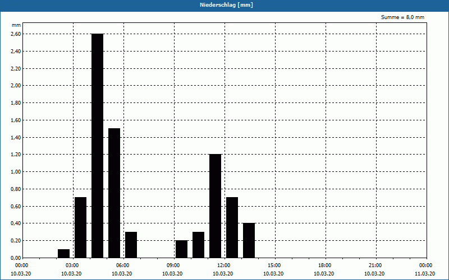The image size is (449, 280).
Task: Click the 1,00 y-axis value
Action: click(16, 172)
